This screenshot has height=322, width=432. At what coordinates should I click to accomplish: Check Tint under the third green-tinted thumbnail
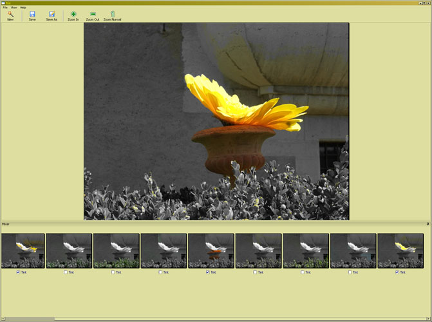113,272
